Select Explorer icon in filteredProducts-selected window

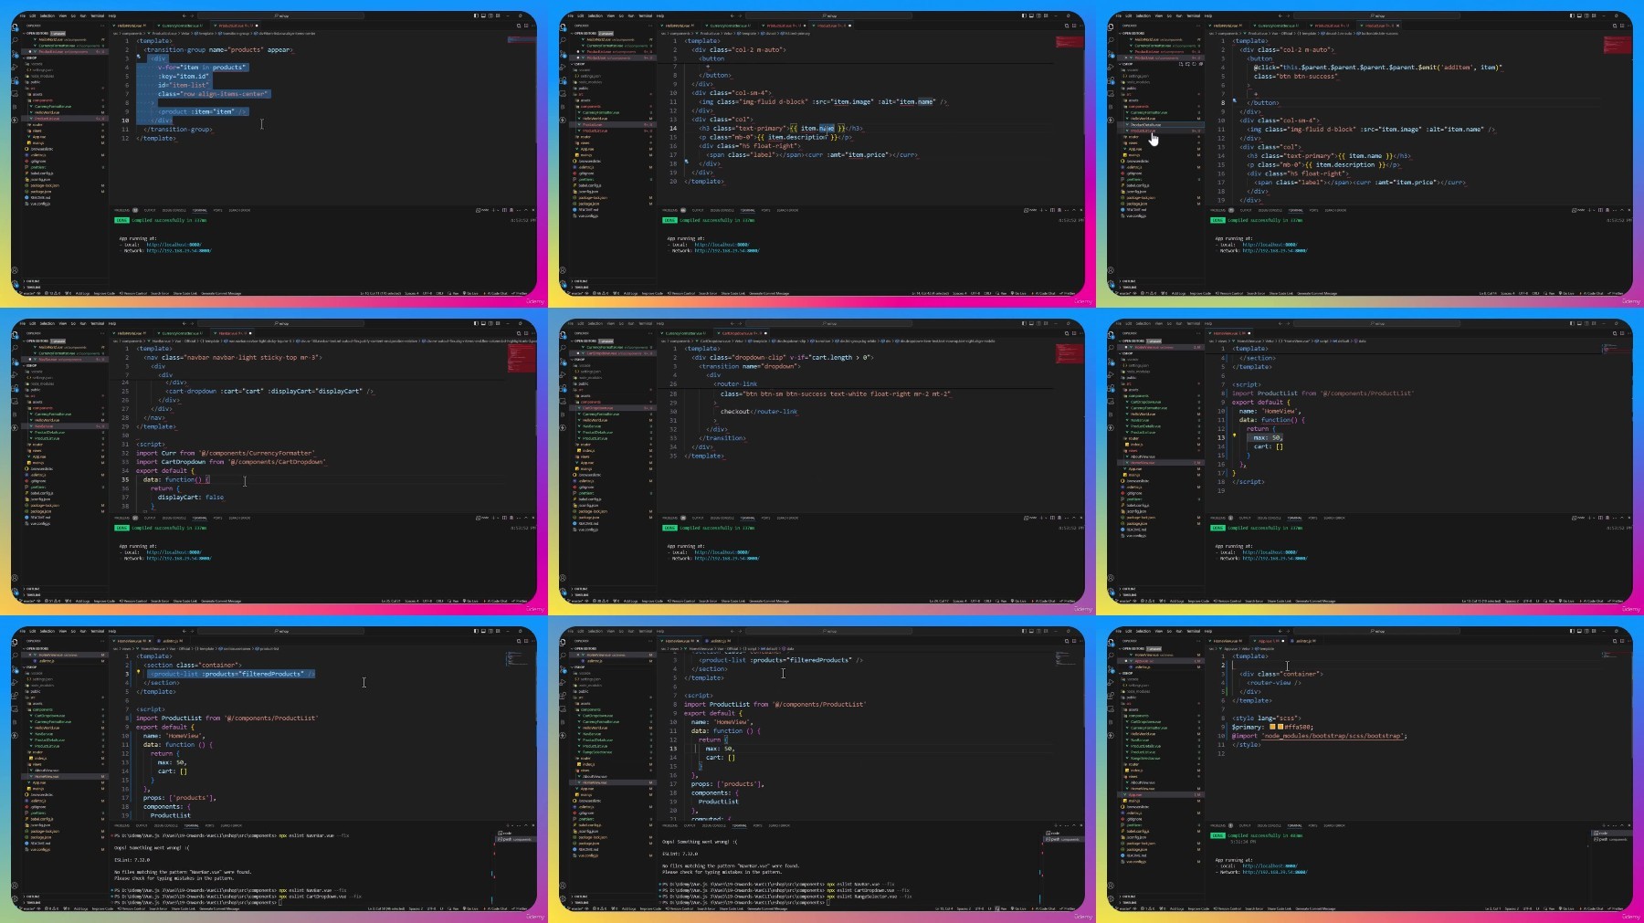tap(16, 645)
